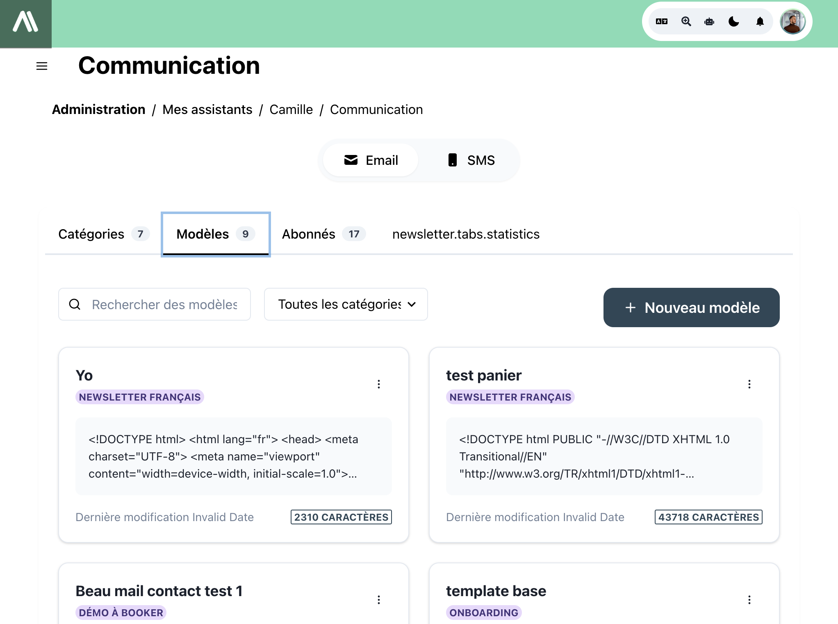Click the Nouveau modèle button
The height and width of the screenshot is (624, 838).
(x=691, y=307)
